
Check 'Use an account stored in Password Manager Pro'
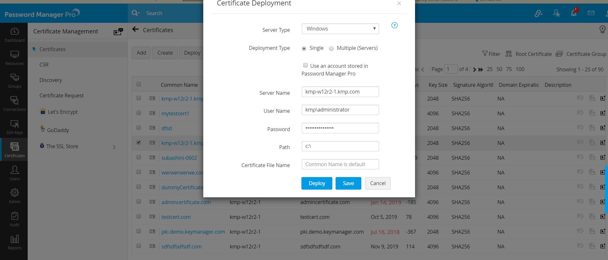tap(306, 65)
